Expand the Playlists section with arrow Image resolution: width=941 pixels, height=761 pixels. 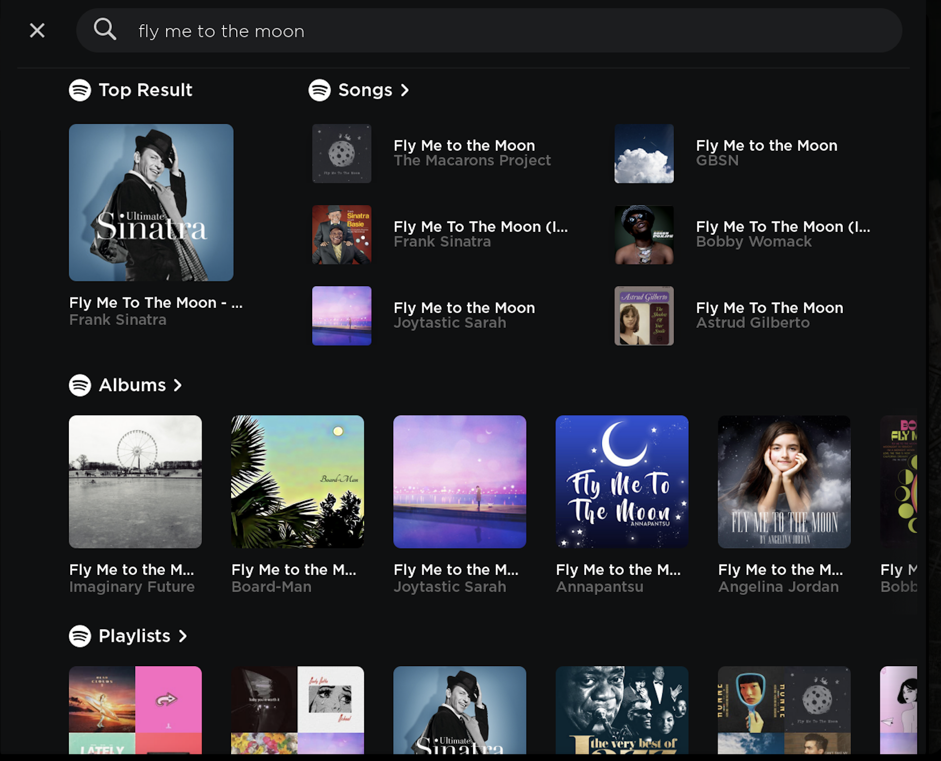click(184, 635)
